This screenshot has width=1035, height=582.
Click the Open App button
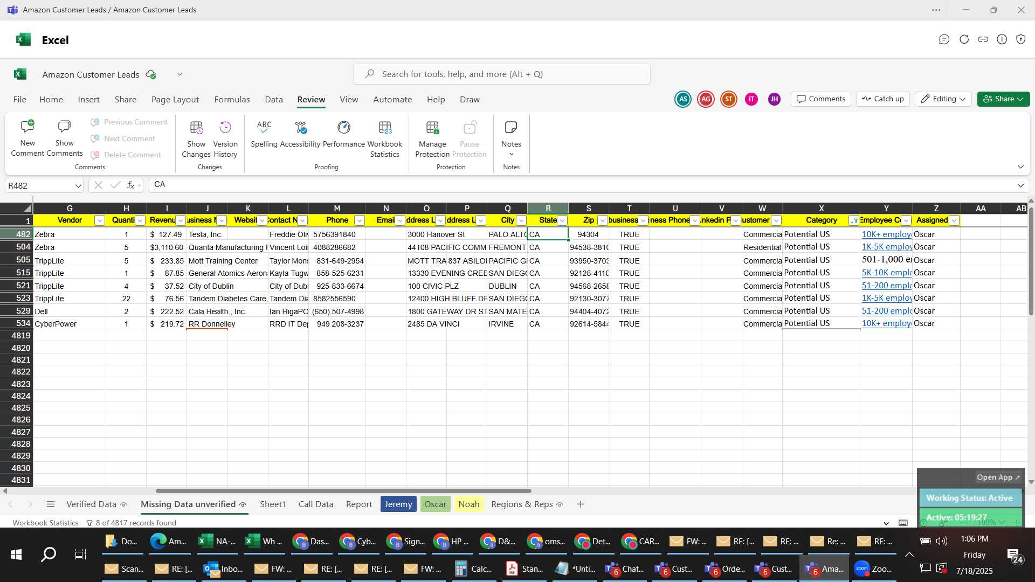[x=998, y=477]
